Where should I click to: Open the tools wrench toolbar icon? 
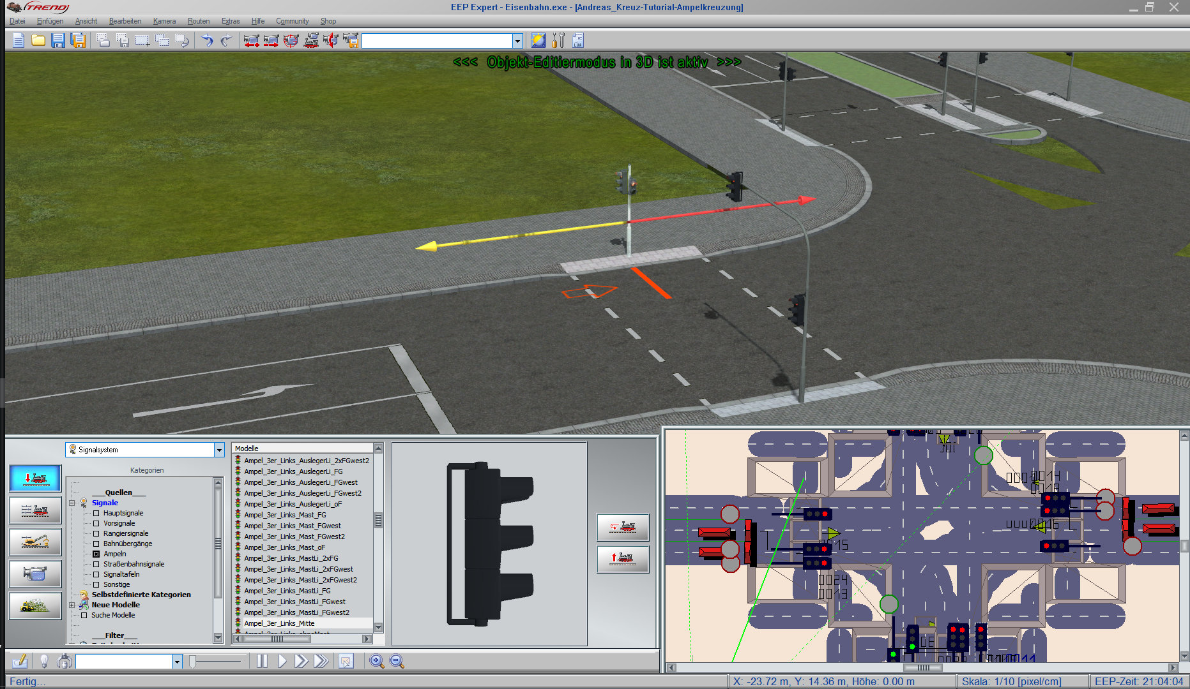pyautogui.click(x=558, y=41)
